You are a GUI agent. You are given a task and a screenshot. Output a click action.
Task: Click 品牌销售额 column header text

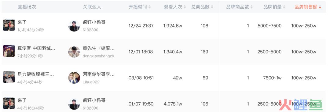pyautogui.click(x=306, y=7)
